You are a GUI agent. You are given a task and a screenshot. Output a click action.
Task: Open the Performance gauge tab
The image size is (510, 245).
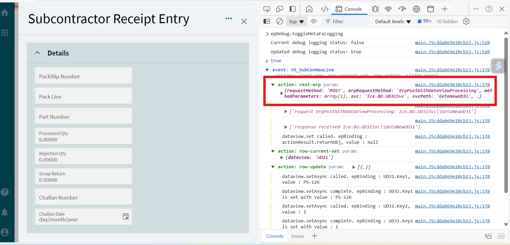[402, 9]
